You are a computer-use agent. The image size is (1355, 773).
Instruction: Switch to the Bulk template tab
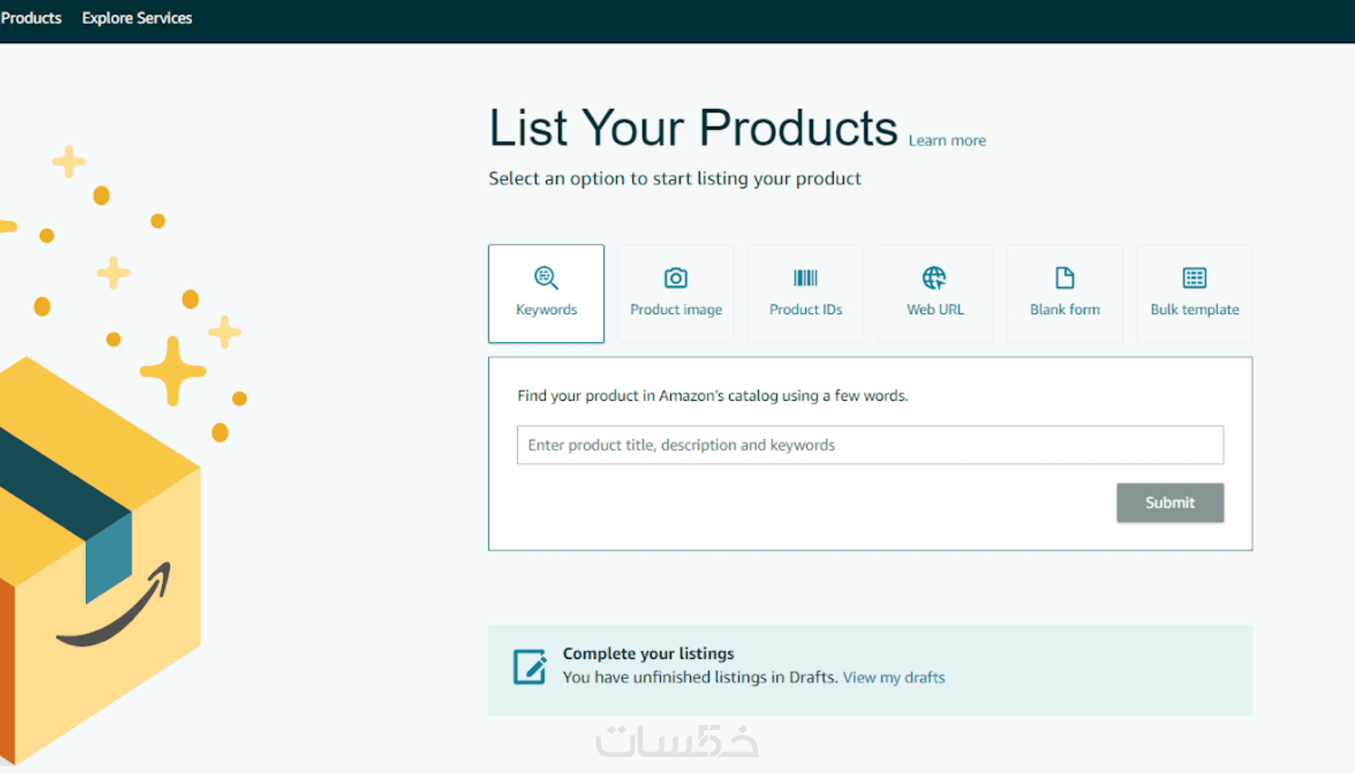1194,310
